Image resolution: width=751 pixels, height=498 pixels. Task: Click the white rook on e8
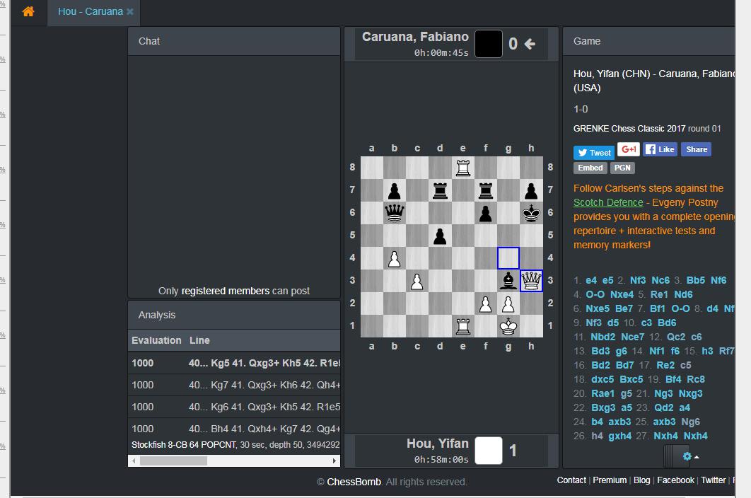pyautogui.click(x=462, y=168)
